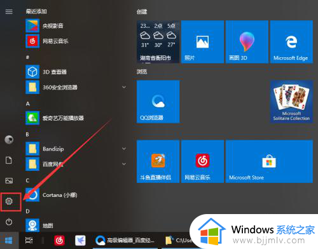This screenshot has width=318, height=249.
Task: Click the 创建 tile group heading
Action: pos(142,11)
